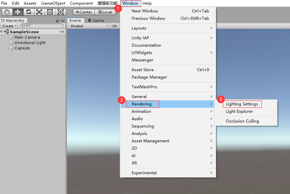The height and width of the screenshot is (194, 290).
Task: Expand the AI submenu
Action: pyautogui.click(x=168, y=156)
